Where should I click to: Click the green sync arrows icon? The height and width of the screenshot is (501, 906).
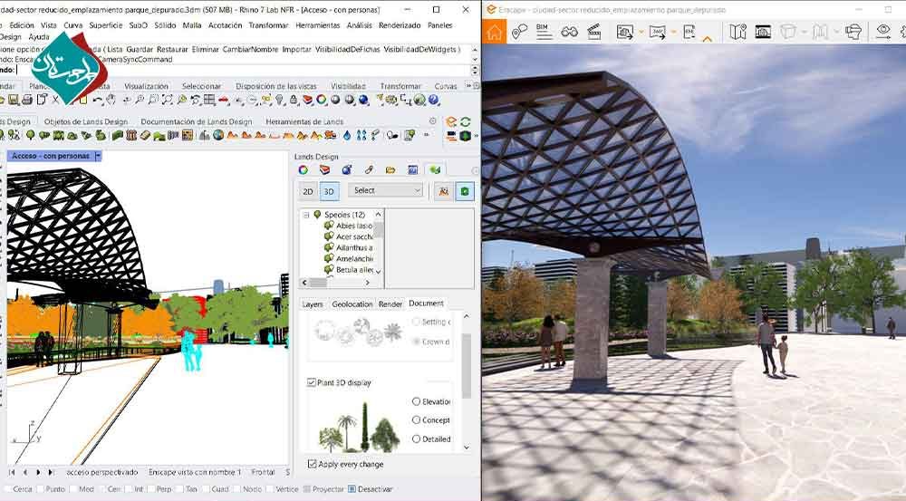click(465, 122)
